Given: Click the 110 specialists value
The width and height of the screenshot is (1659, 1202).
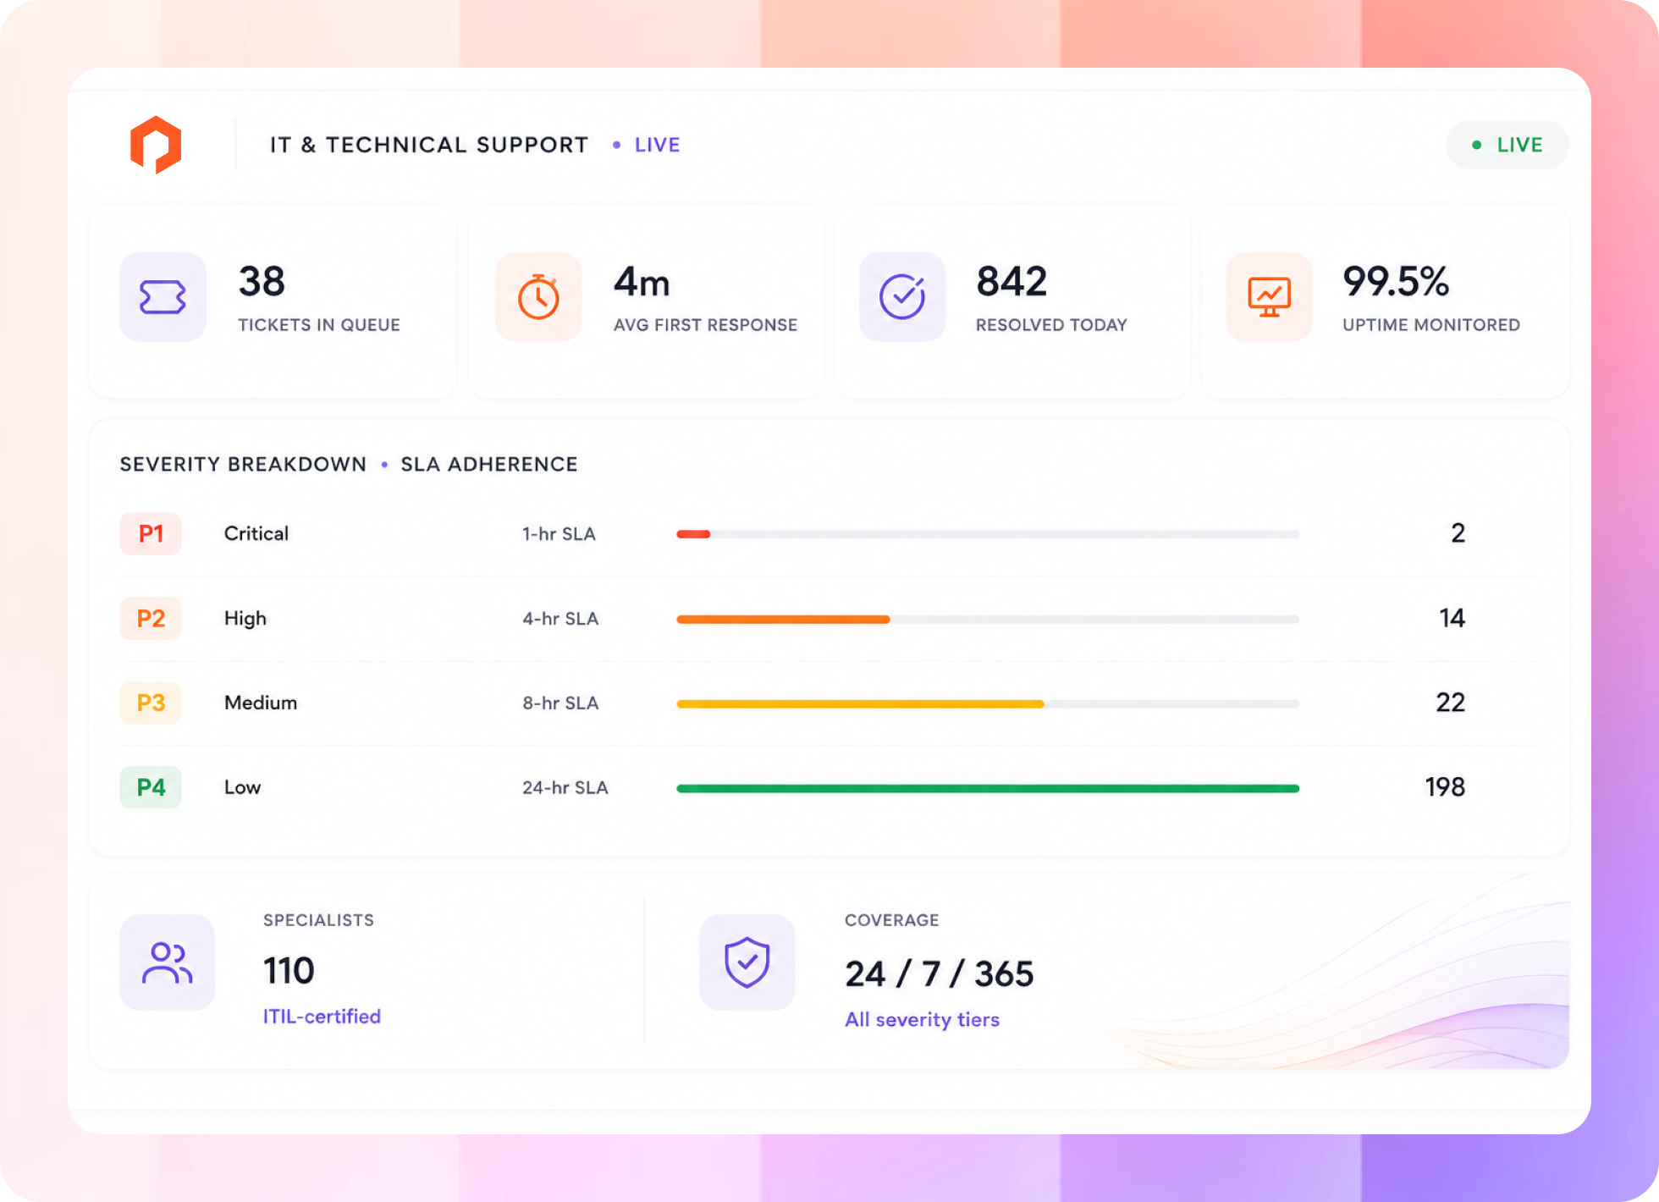Looking at the screenshot, I should [289, 970].
